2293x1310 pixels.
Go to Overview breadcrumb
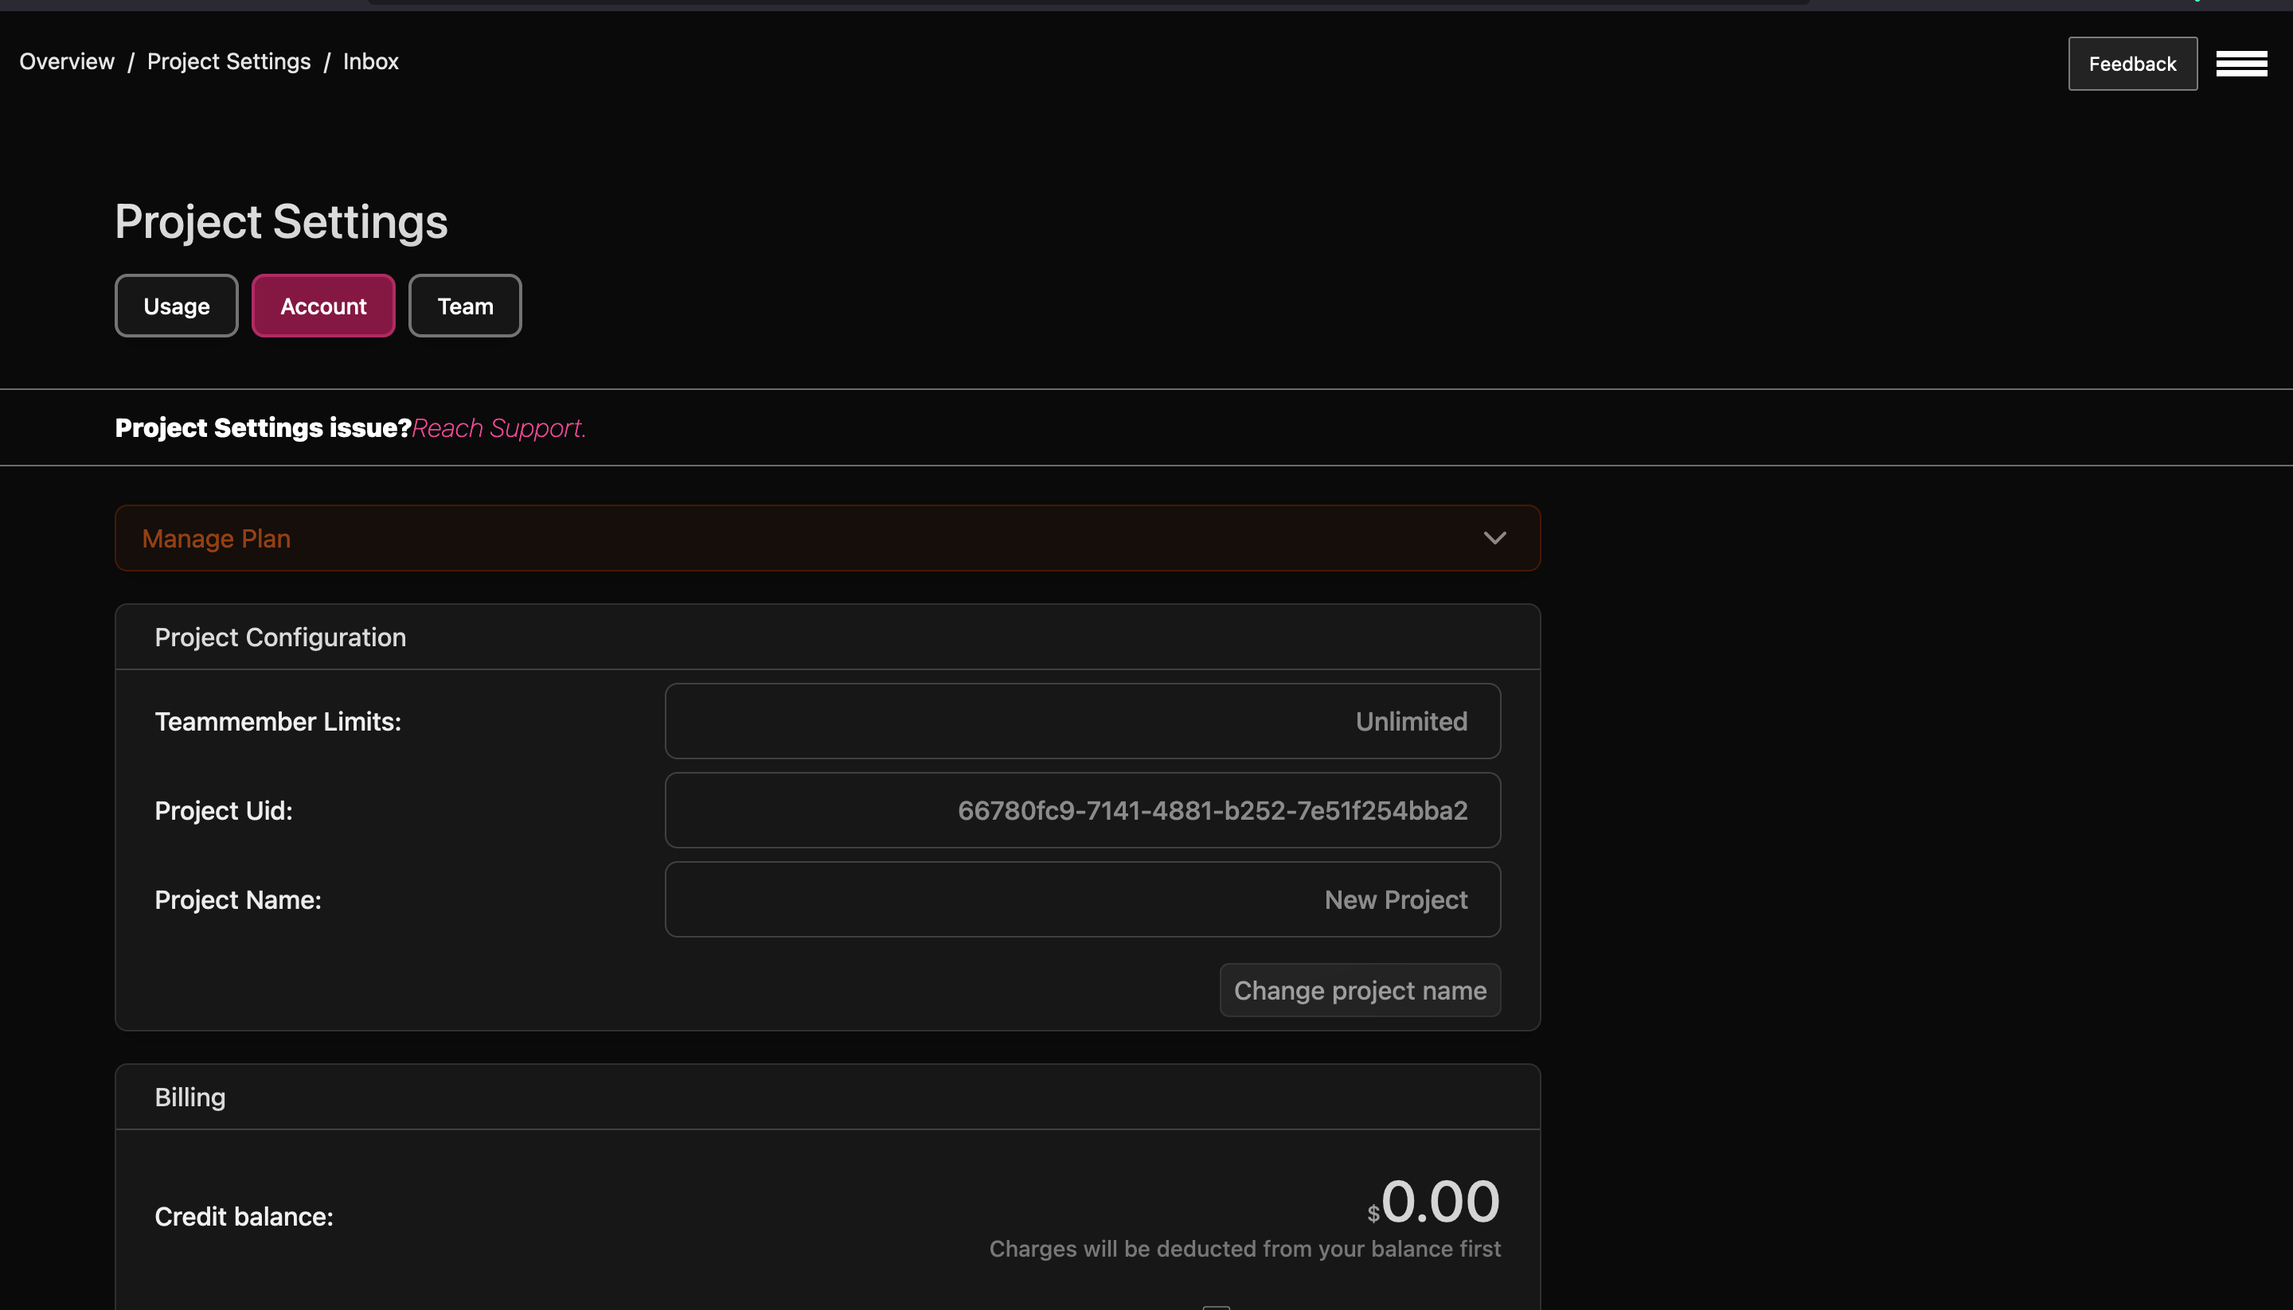(x=67, y=61)
